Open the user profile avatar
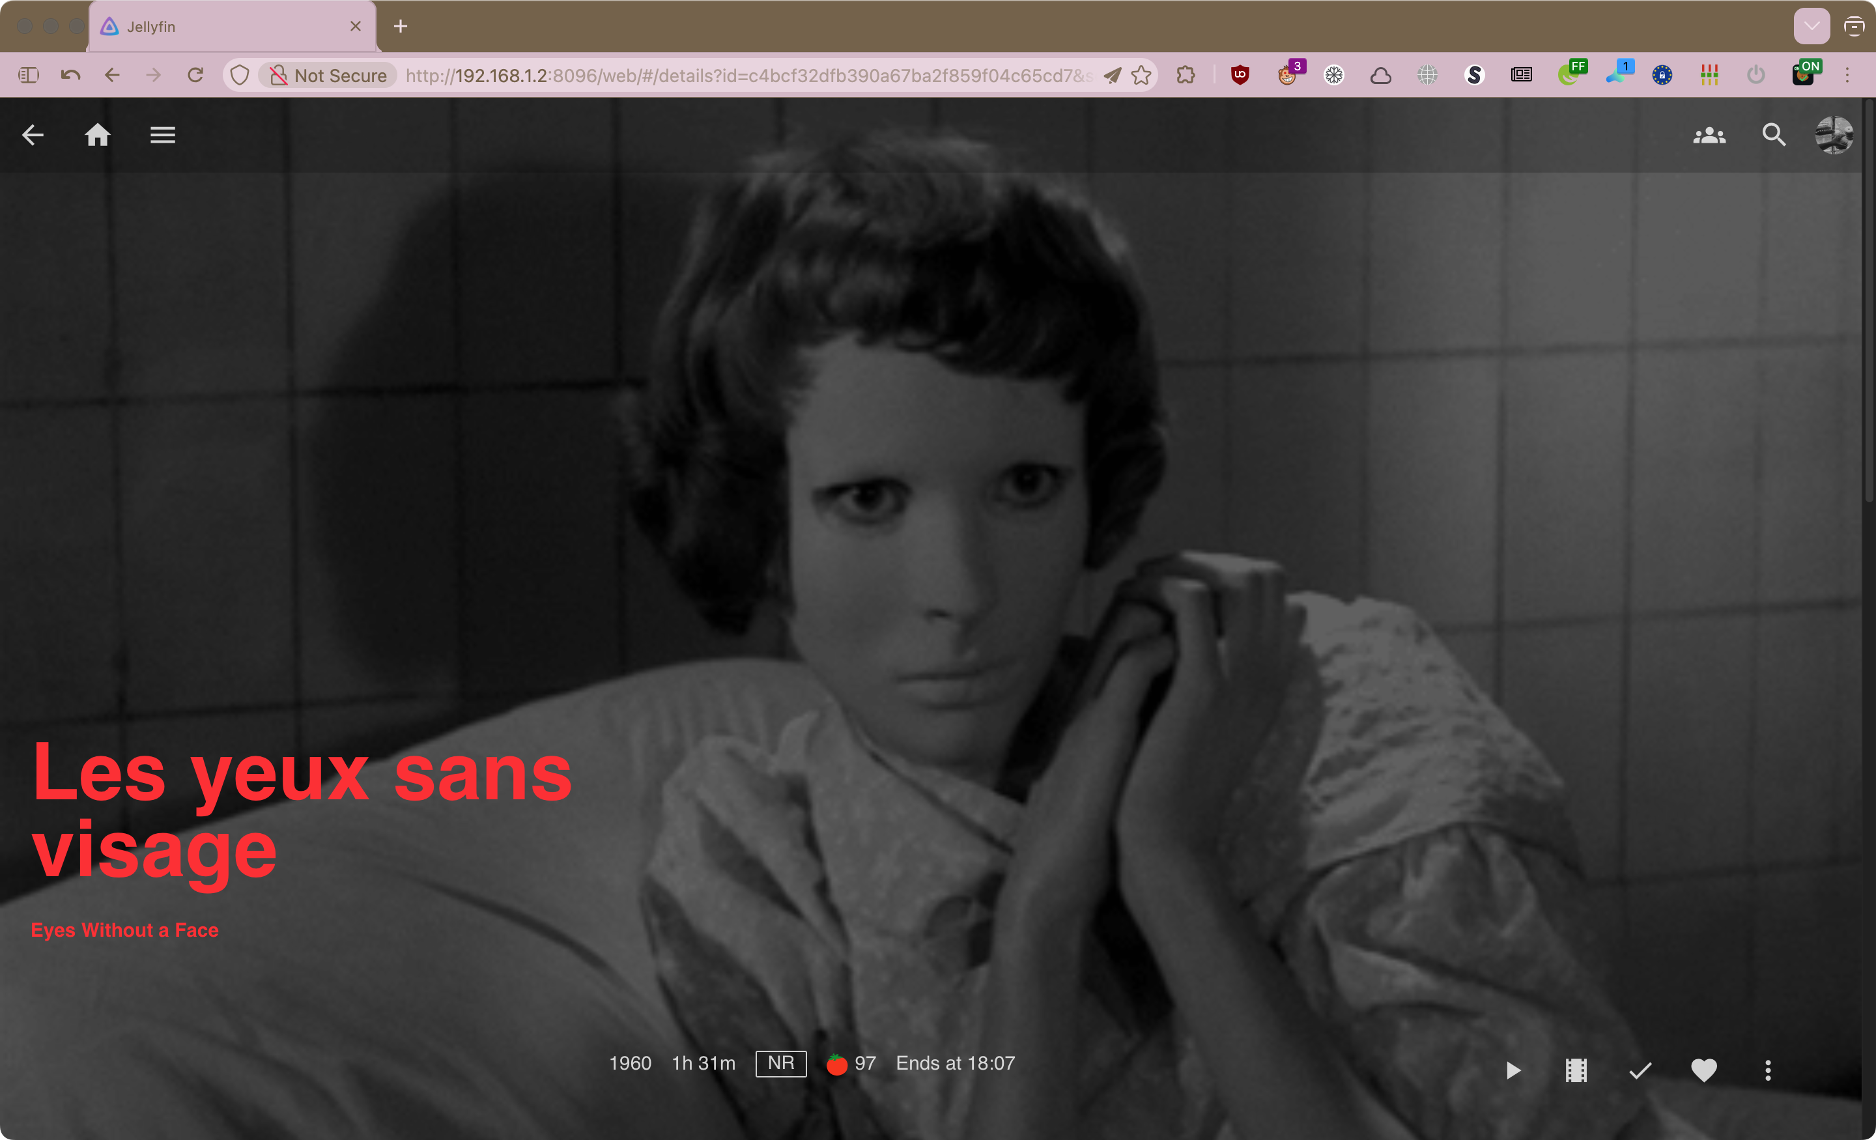 tap(1834, 135)
